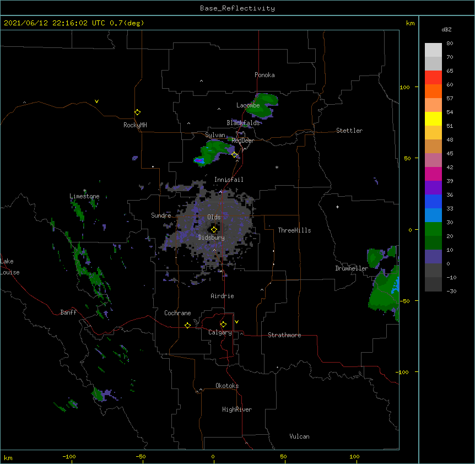Click the HighRiver label
Viewport: 475px width, 464px height.
coord(237,409)
